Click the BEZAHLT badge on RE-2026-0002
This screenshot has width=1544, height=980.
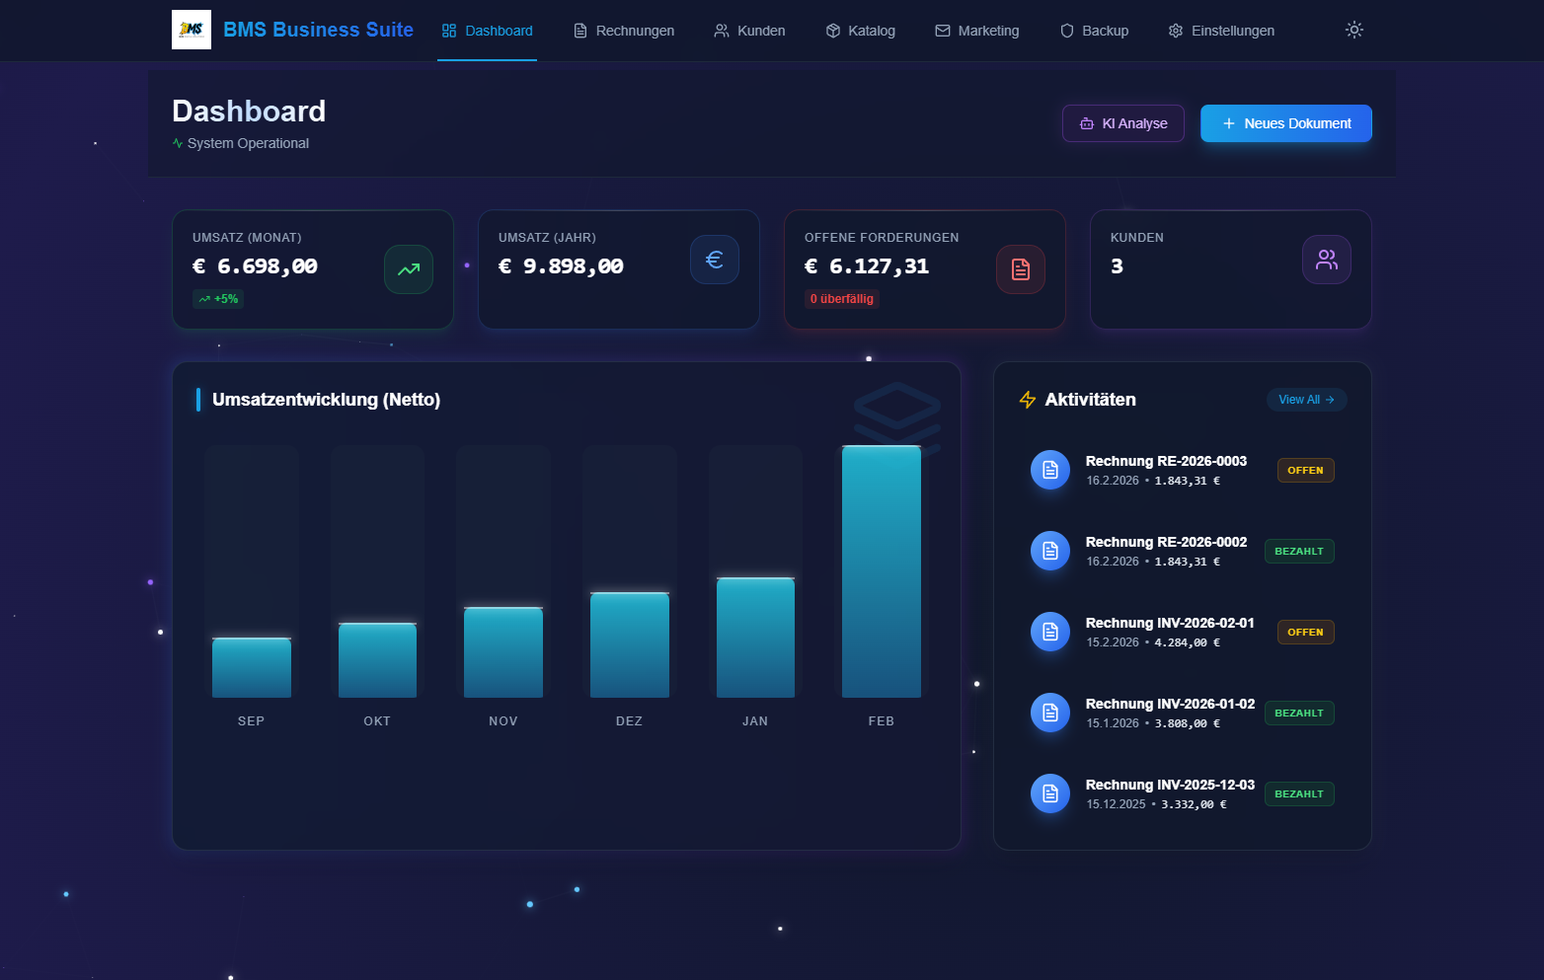(1299, 552)
